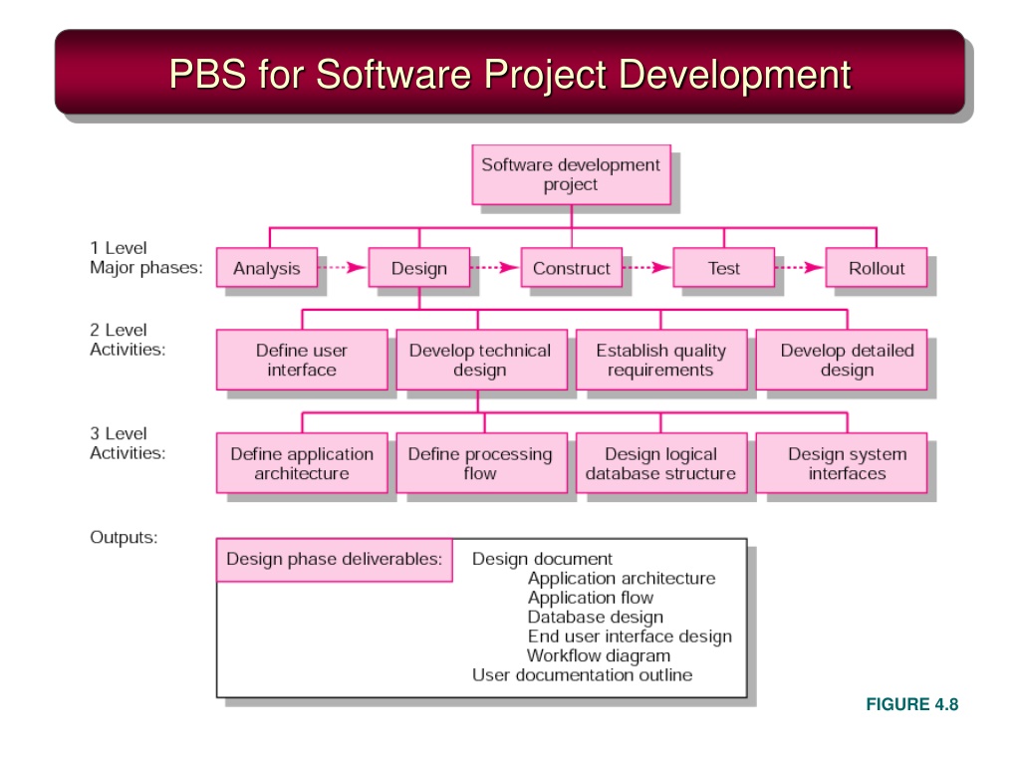Click the '3 Level Activities:' label

tap(127, 443)
